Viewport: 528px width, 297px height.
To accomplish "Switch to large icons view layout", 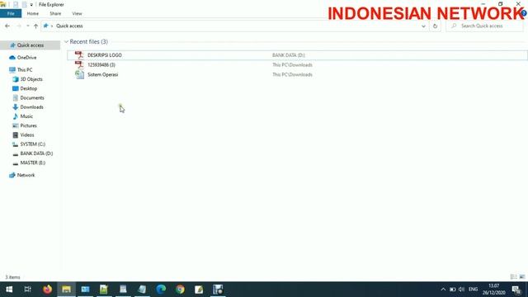I will (522, 277).
